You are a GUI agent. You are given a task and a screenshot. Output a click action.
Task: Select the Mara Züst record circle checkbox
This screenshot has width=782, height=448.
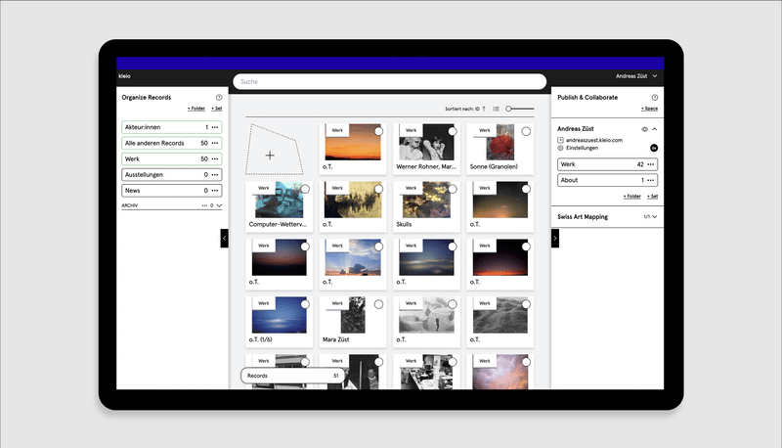(378, 304)
